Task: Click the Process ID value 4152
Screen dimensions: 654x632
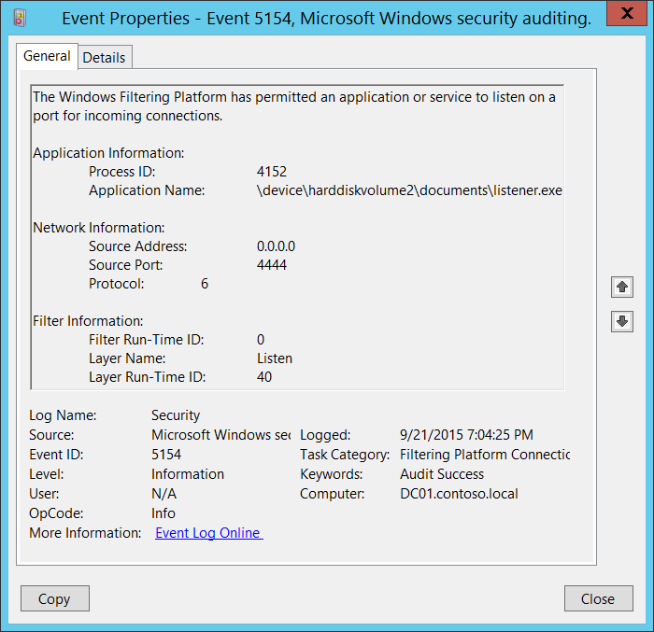Action: pyautogui.click(x=272, y=172)
